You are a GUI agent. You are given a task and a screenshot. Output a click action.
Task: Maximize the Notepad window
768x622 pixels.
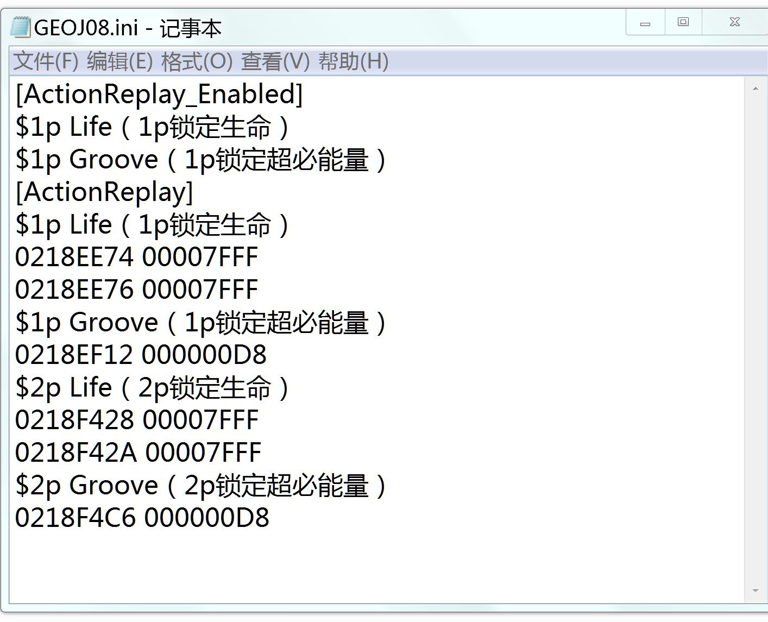(x=683, y=23)
